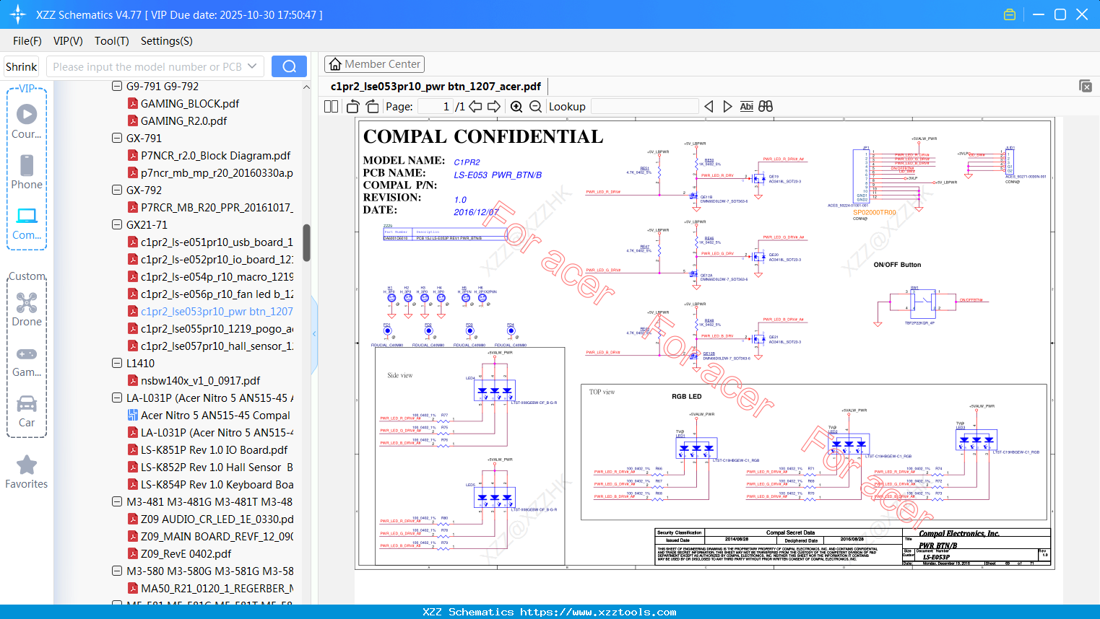Open the Drone category
This screenshot has width=1100, height=619.
click(x=27, y=309)
